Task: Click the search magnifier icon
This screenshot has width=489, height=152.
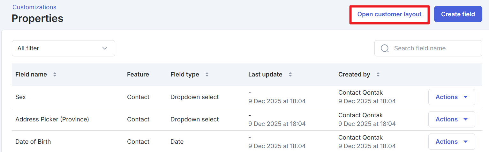Action: pos(385,48)
